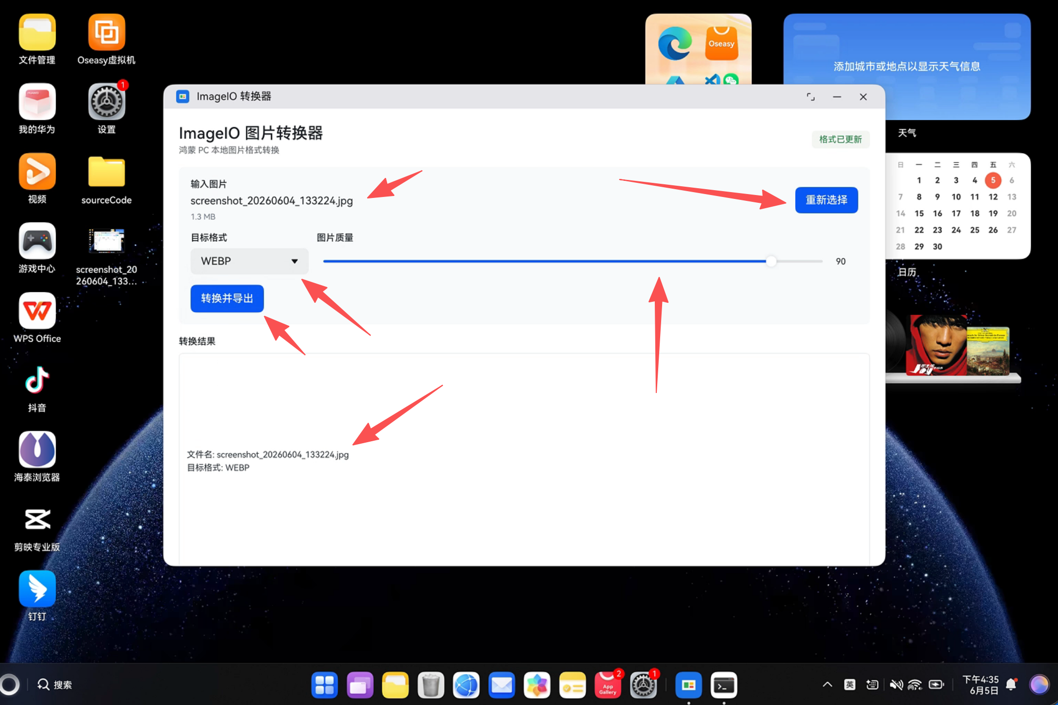
Task: Click the classical album cover in music widget
Action: point(988,351)
